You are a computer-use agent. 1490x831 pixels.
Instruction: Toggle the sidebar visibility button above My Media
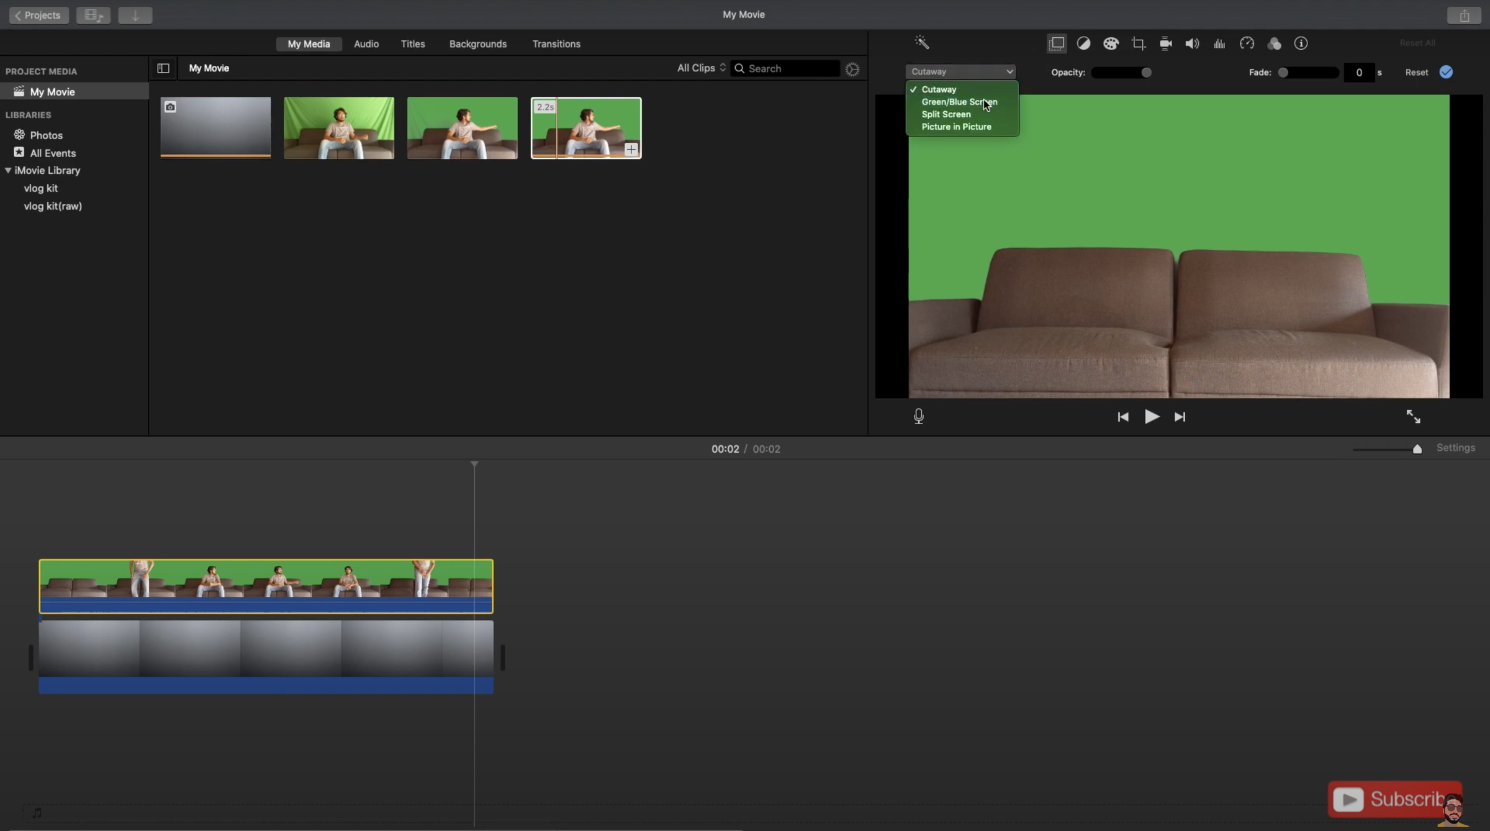click(x=163, y=68)
